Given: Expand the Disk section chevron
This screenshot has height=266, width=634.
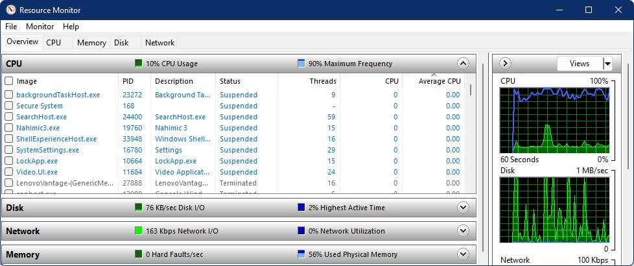Looking at the screenshot, I should coord(462,208).
